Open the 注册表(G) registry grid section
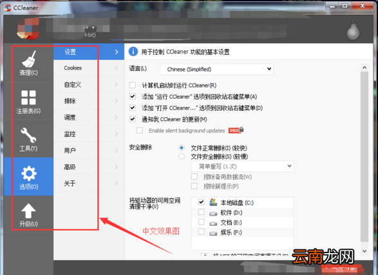 click(28, 101)
